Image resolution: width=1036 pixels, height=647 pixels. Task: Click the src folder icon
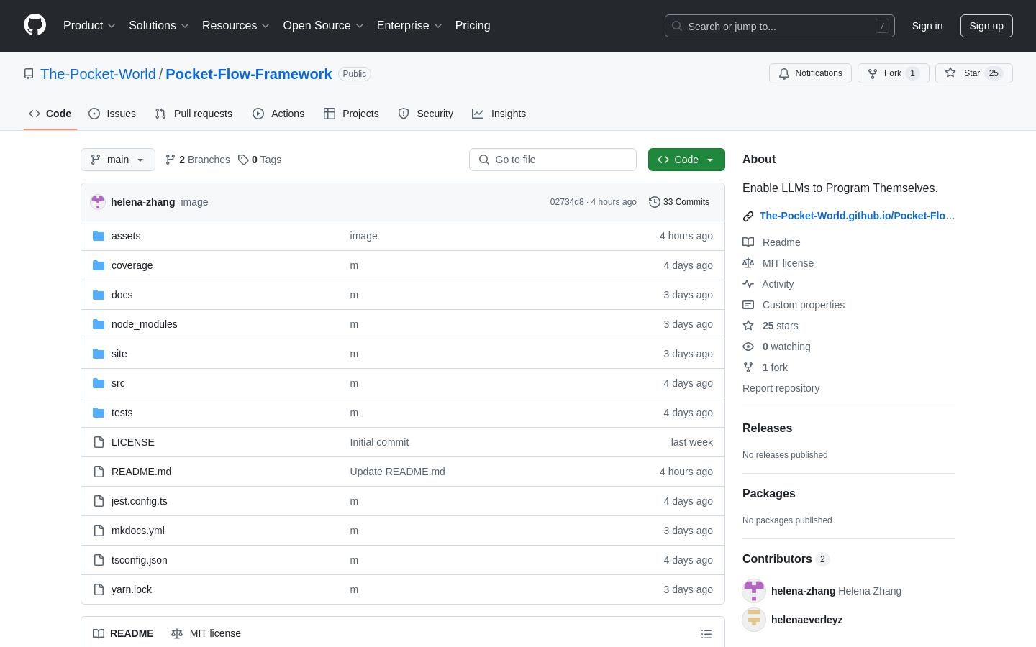(99, 383)
